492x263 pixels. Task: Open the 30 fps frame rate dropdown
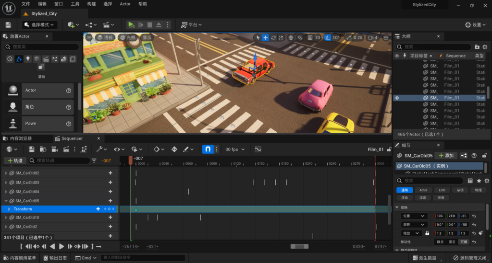coord(234,149)
